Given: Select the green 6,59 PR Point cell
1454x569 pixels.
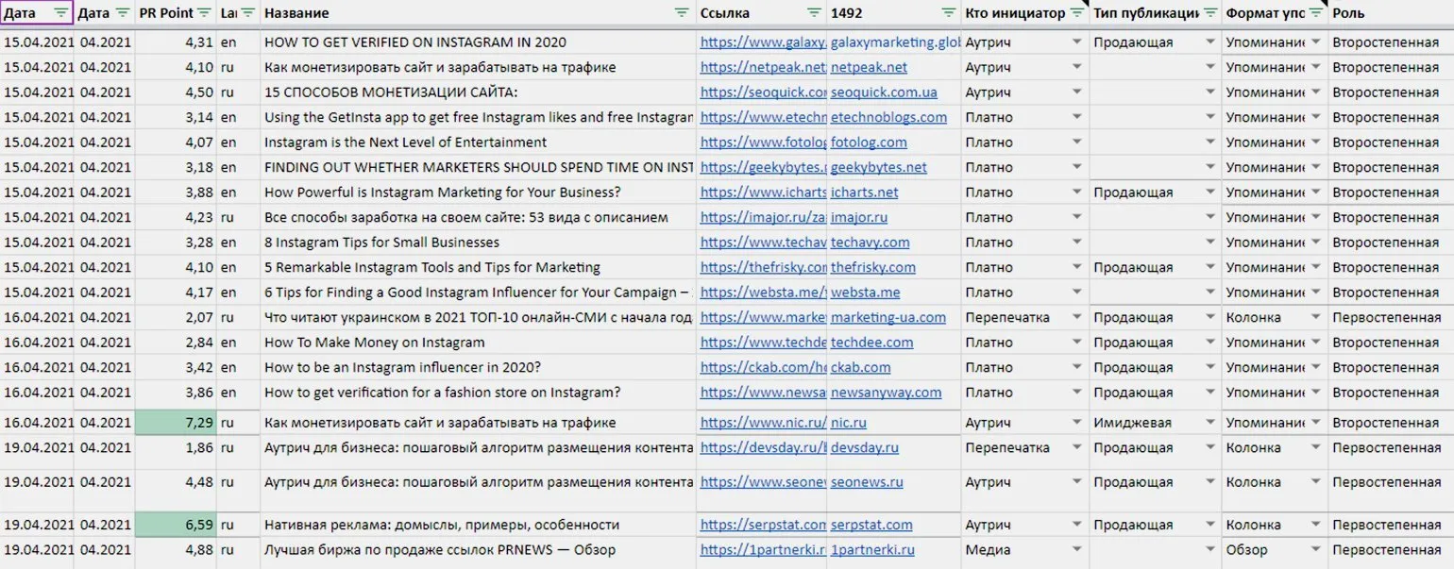Looking at the screenshot, I should (177, 525).
